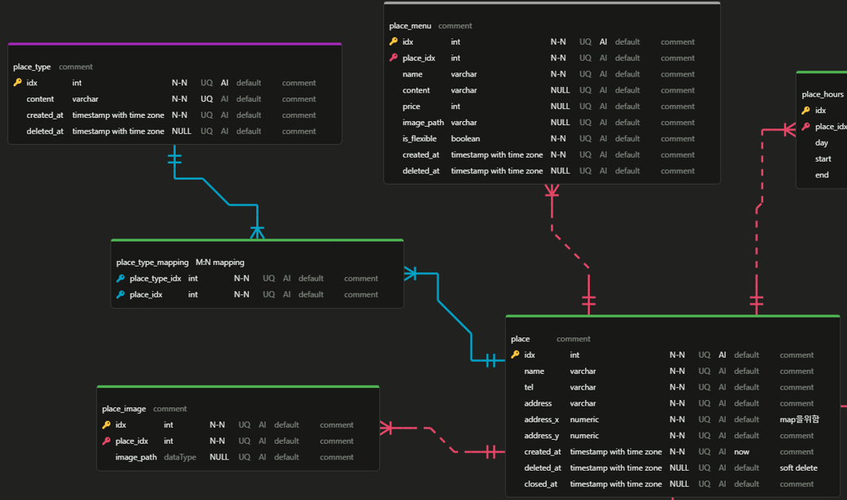Toggle N-N on place_menu is_flexible column
Viewport: 847px width, 500px height.
tap(558, 139)
